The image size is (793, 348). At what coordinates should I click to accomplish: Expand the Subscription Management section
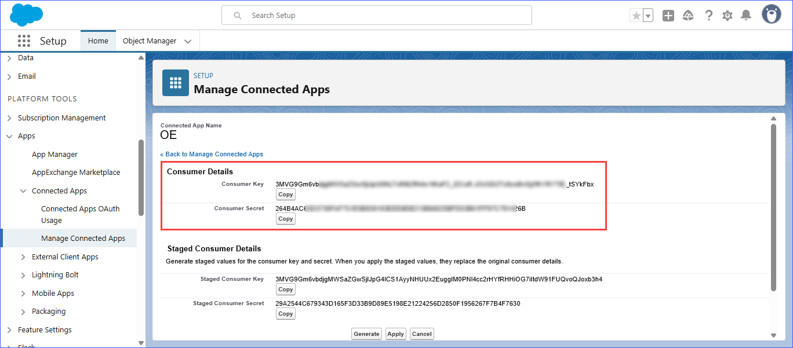point(9,118)
